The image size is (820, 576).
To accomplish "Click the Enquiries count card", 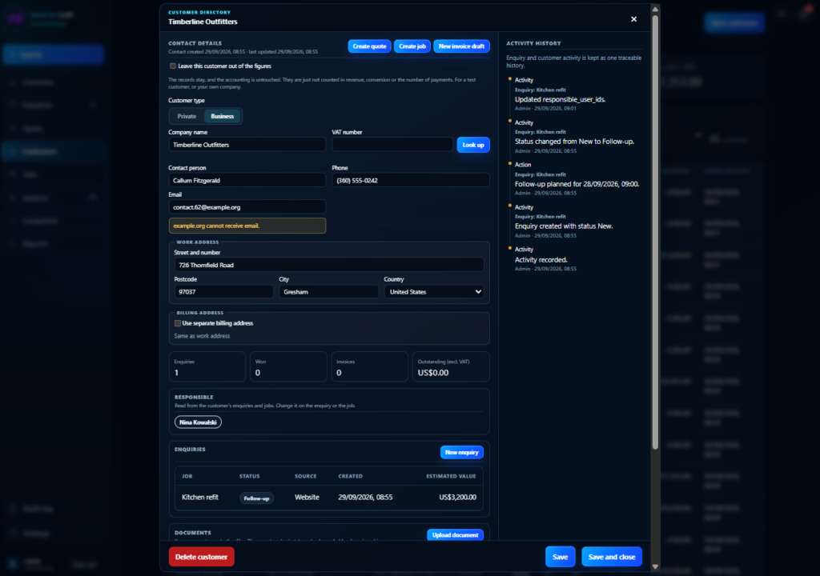I will point(207,366).
